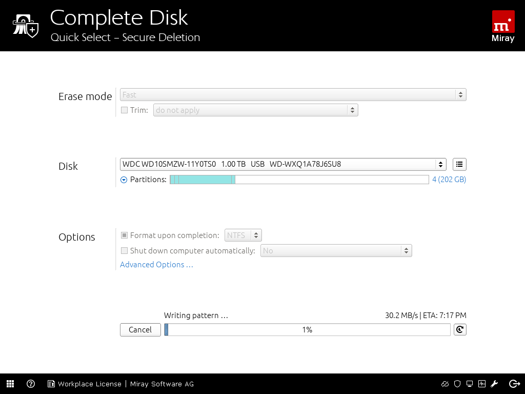Open the activity monitor pulse icon
Screen dimensions: 525x394
click(482, 384)
